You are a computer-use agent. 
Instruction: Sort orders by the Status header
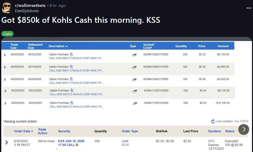(x=230, y=131)
